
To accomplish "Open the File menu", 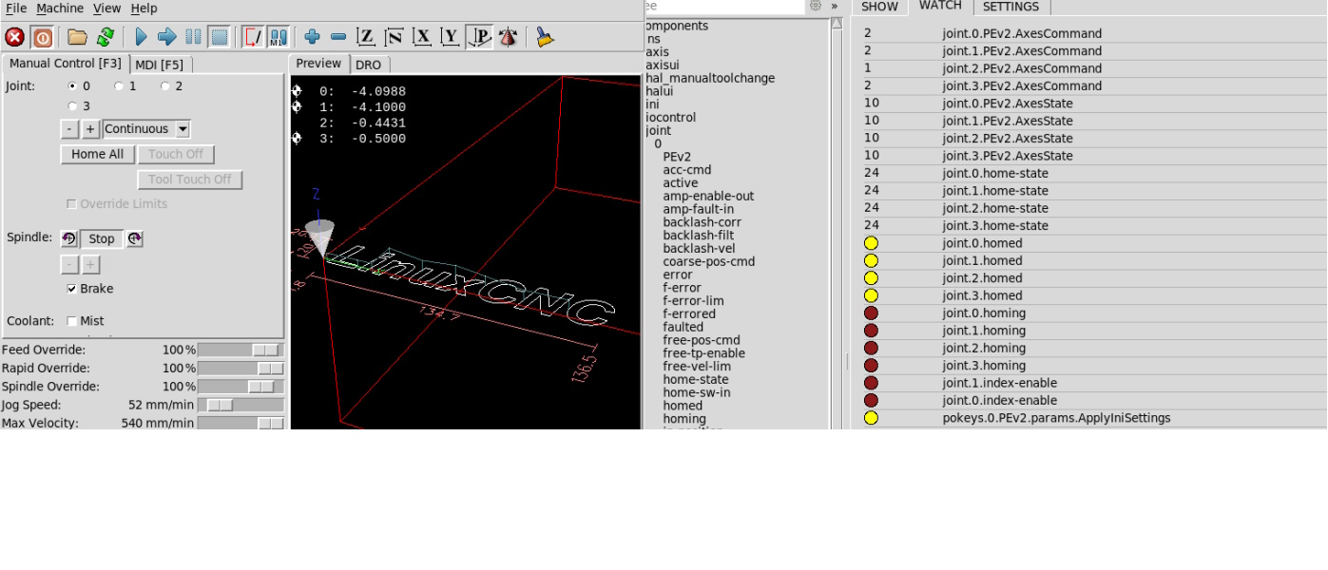I will tap(15, 9).
